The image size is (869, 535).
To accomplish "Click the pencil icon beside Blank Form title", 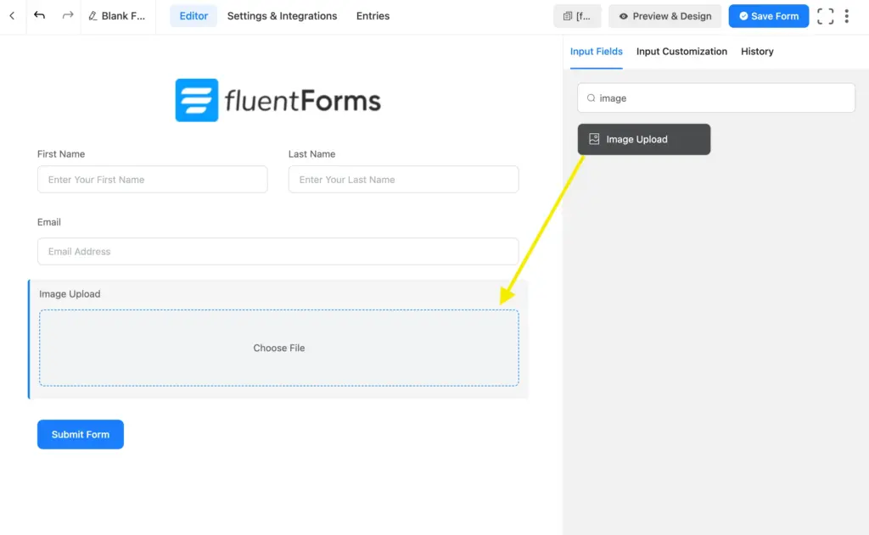I will click(x=93, y=16).
